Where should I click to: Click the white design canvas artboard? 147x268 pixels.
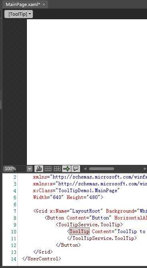click(x=87, y=92)
